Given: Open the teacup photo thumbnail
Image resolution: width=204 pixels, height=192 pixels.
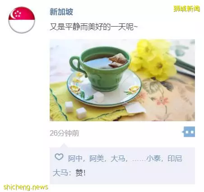Looking at the screenshot, I should [122, 80].
